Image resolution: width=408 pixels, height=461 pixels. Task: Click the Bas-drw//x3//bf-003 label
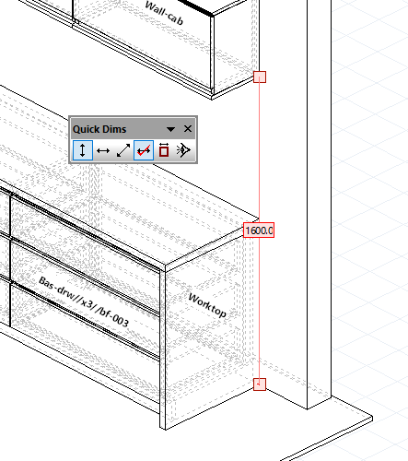click(84, 301)
